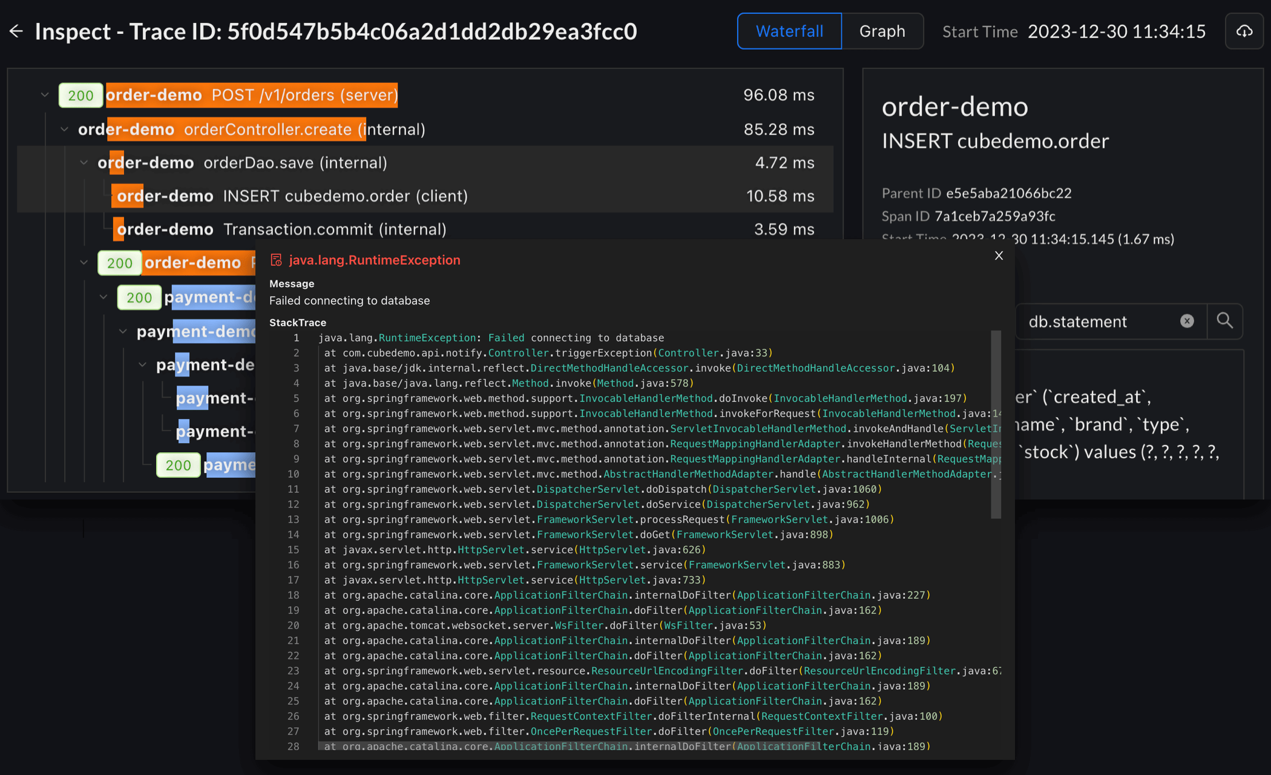
Task: Click the 10.58 ms duration value
Action: pyautogui.click(x=780, y=196)
